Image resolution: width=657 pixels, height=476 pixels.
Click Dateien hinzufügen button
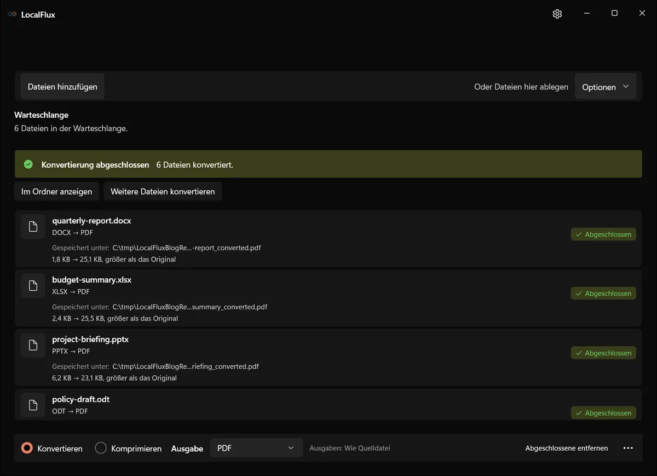62,87
